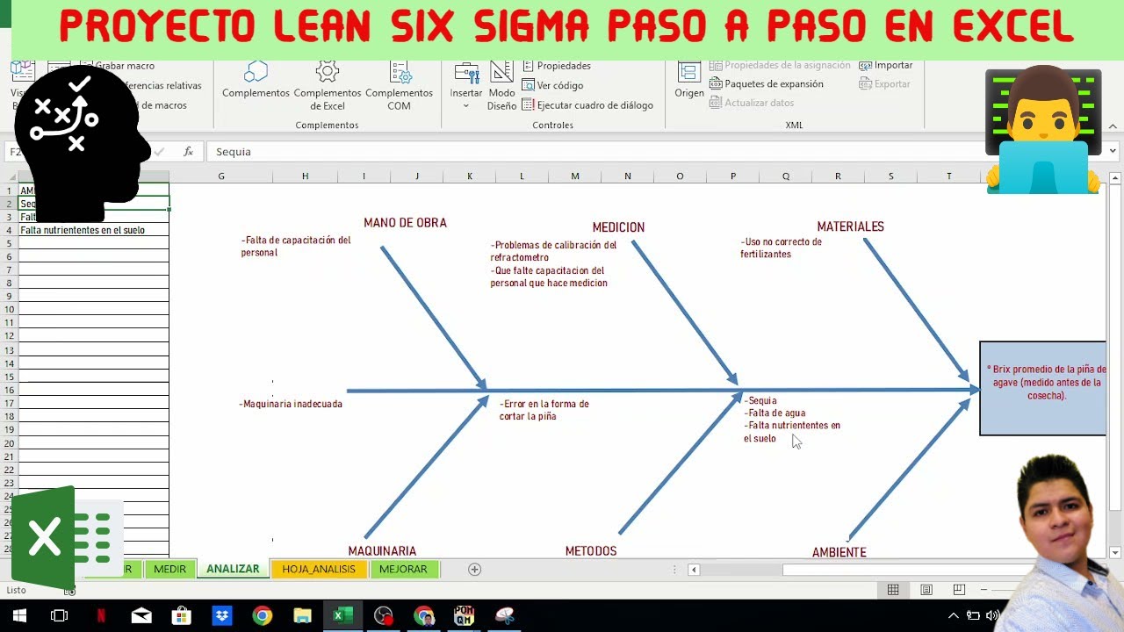Toggle Modo Diseño
Screen dimensions: 1124x632
click(x=502, y=85)
